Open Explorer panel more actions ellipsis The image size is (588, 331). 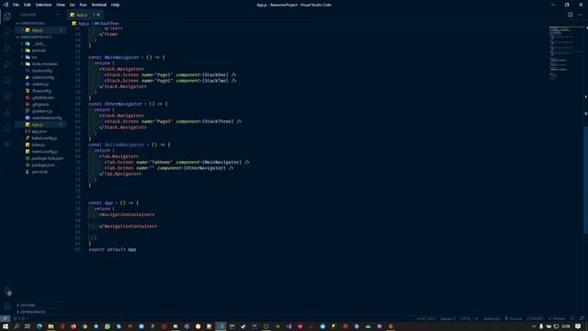(x=58, y=15)
